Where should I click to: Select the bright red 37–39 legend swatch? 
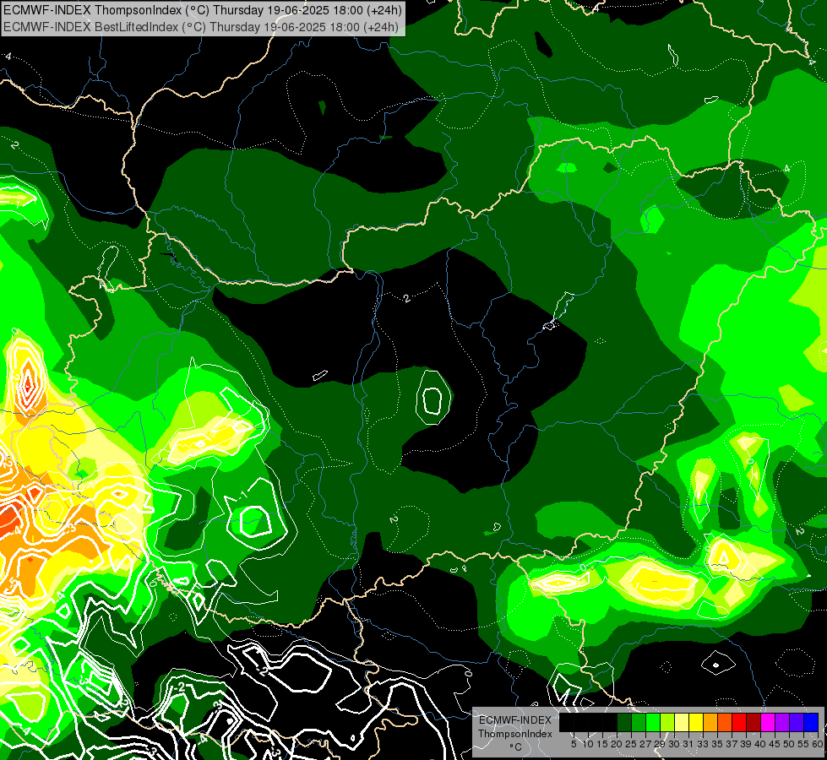(739, 723)
